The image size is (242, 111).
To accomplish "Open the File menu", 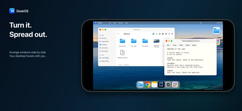I will pyautogui.click(x=110, y=23).
